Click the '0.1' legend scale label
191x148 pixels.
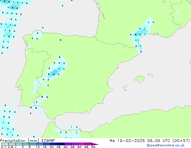click(3, 147)
